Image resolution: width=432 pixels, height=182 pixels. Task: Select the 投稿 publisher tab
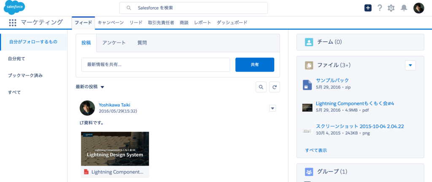(x=86, y=43)
